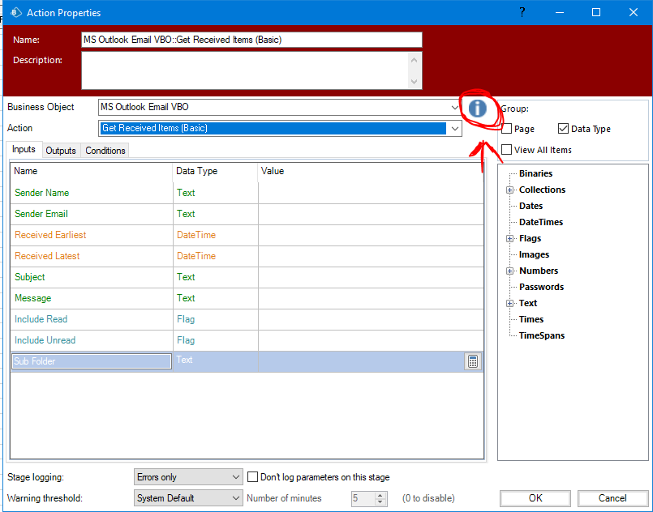Click the Blue Prism title bar icon
The width and height of the screenshot is (653, 512).
(x=16, y=12)
